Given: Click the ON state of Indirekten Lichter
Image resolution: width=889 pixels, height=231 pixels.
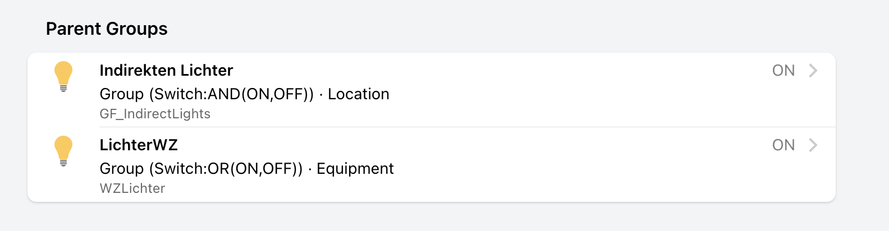Looking at the screenshot, I should pos(783,71).
